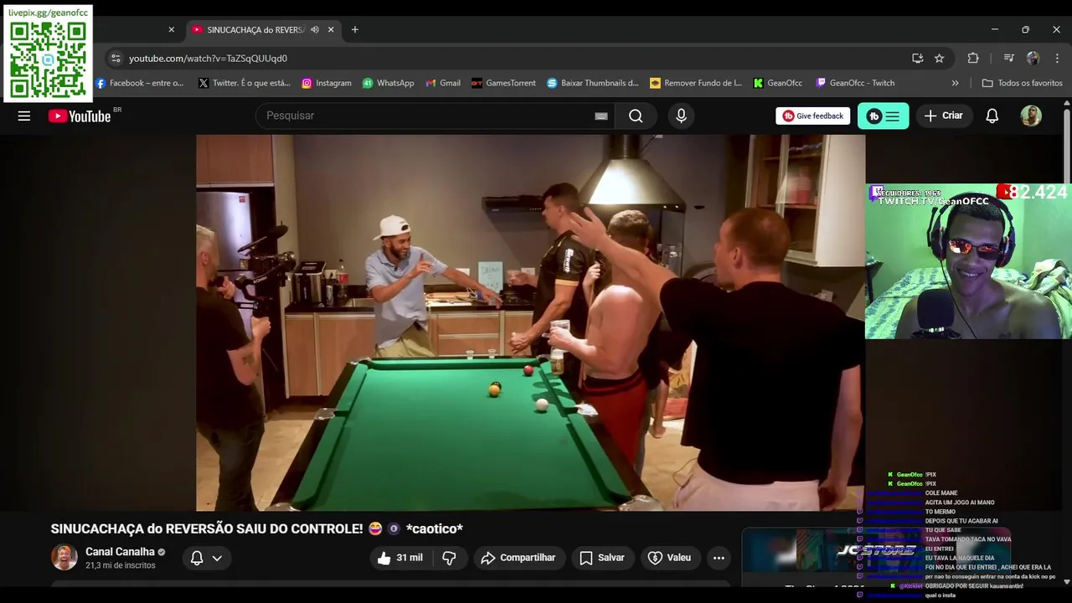This screenshot has width=1072, height=603.
Task: Mute the tab via speaker icon
Action: click(315, 29)
